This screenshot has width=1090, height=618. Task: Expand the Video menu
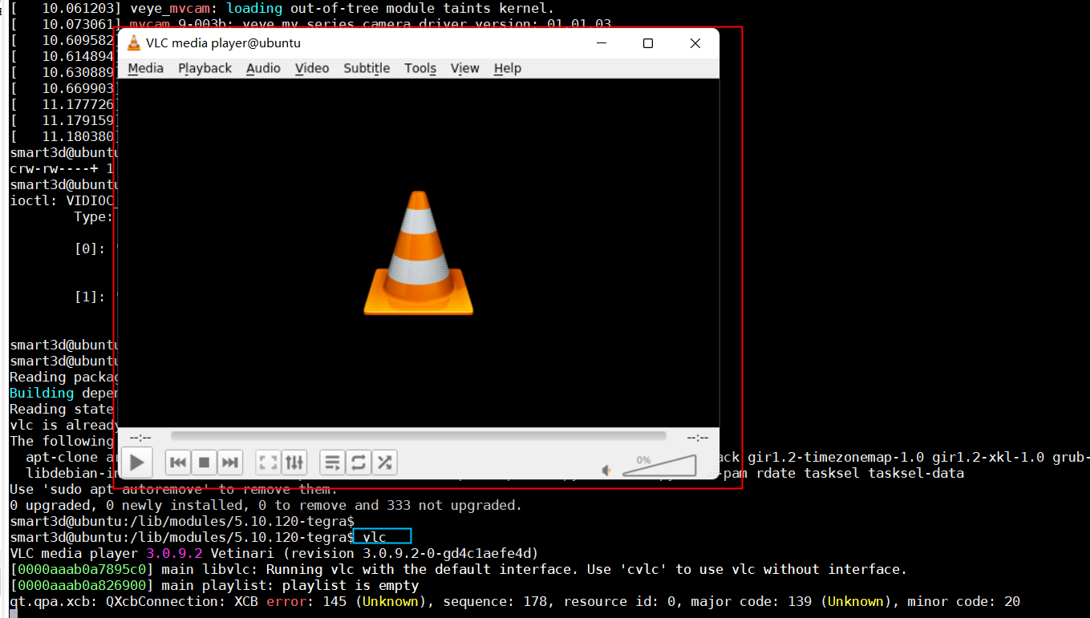[x=312, y=68]
